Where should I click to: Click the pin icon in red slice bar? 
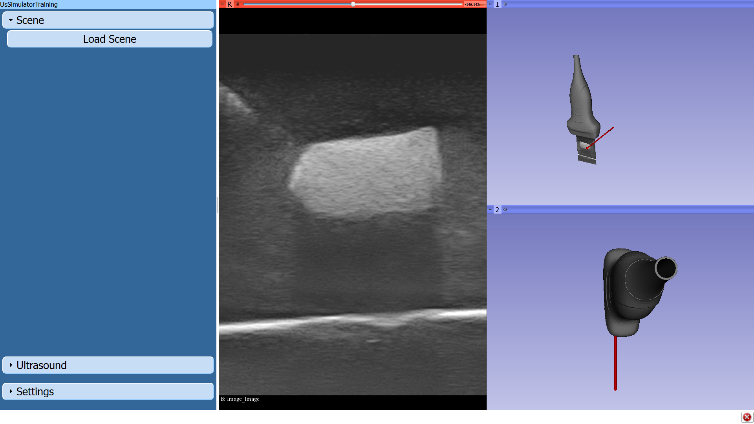point(222,4)
